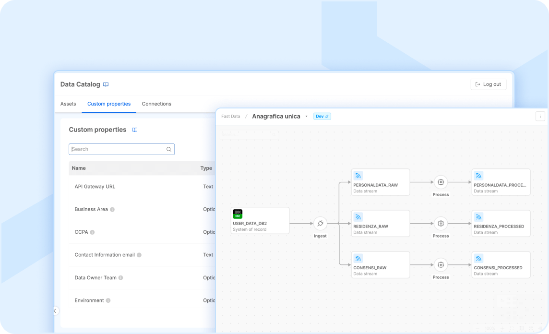This screenshot has height=334, width=549.
Task: Select Process node after PERSONALDATA_RAW
Action: coord(441,182)
